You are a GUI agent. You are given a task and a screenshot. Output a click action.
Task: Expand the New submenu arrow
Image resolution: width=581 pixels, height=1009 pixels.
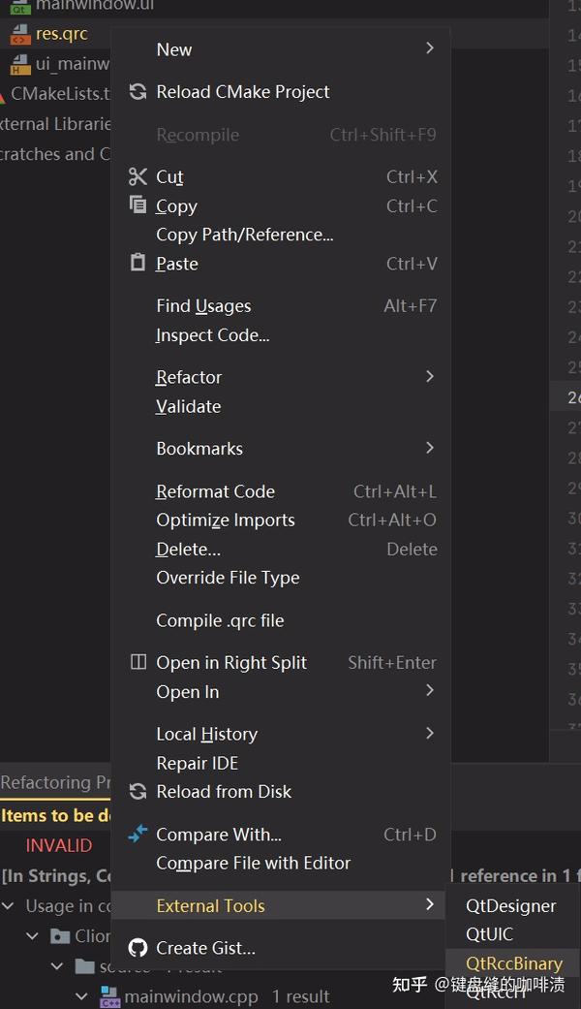430,48
